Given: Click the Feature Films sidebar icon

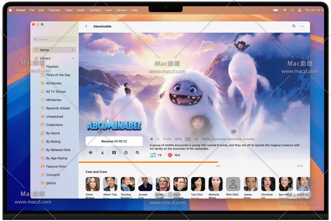Looking at the screenshot, I should pyautogui.click(x=43, y=166).
